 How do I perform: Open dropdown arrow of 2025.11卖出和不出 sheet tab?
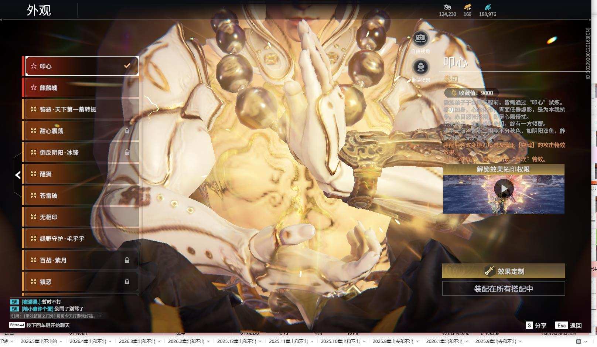click(x=312, y=341)
